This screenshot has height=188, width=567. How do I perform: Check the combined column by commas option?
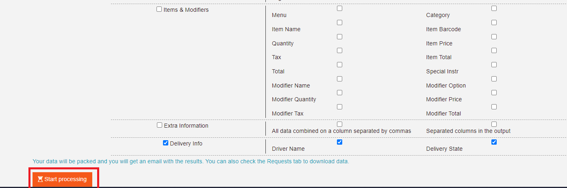point(339,124)
